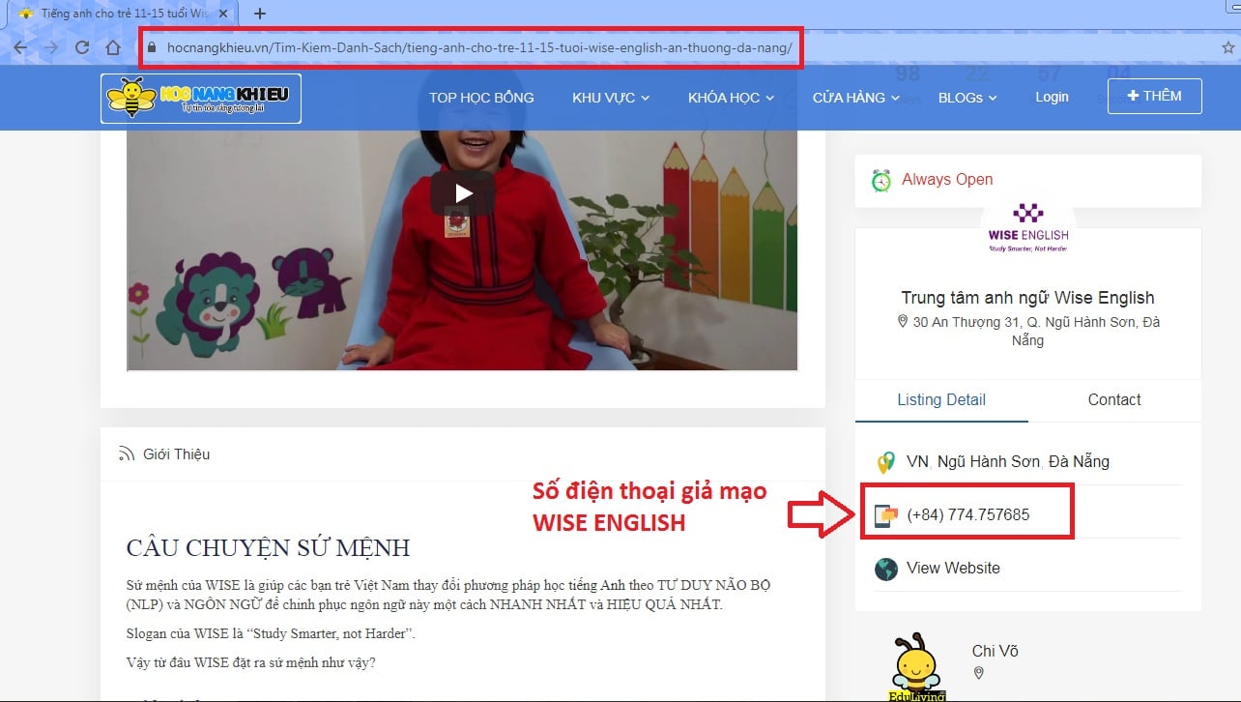This screenshot has height=702, width=1241.
Task: Click the padlock site info icon
Action: pos(150,47)
